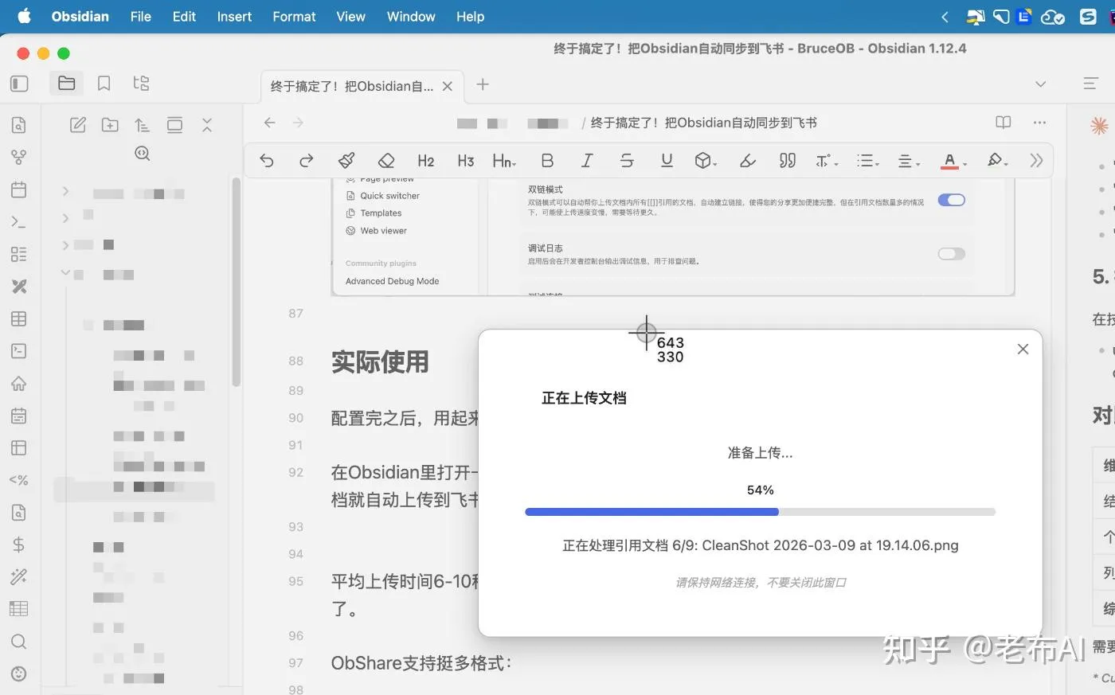Open bookmarks panel icon in sidebar

click(104, 83)
